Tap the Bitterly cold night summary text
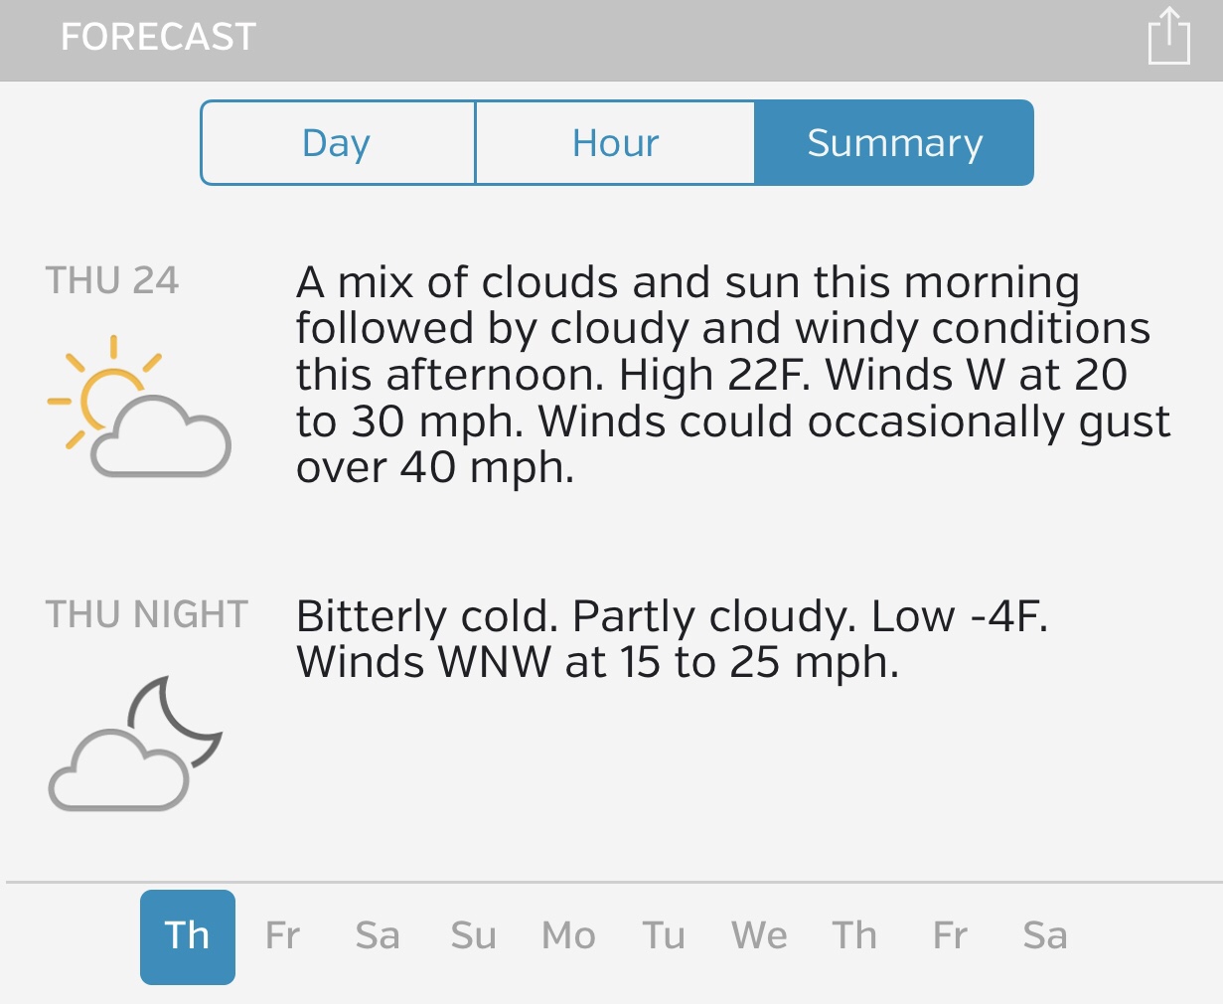This screenshot has height=1004, width=1223. (x=672, y=639)
